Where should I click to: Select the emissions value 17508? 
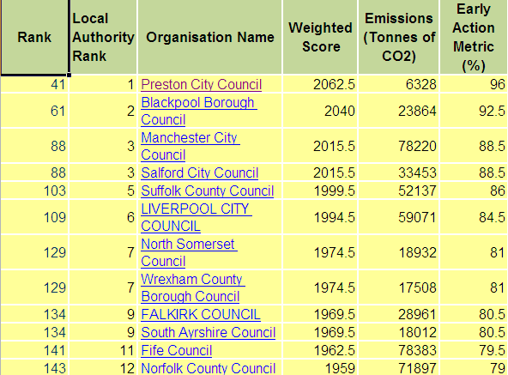pos(398,287)
